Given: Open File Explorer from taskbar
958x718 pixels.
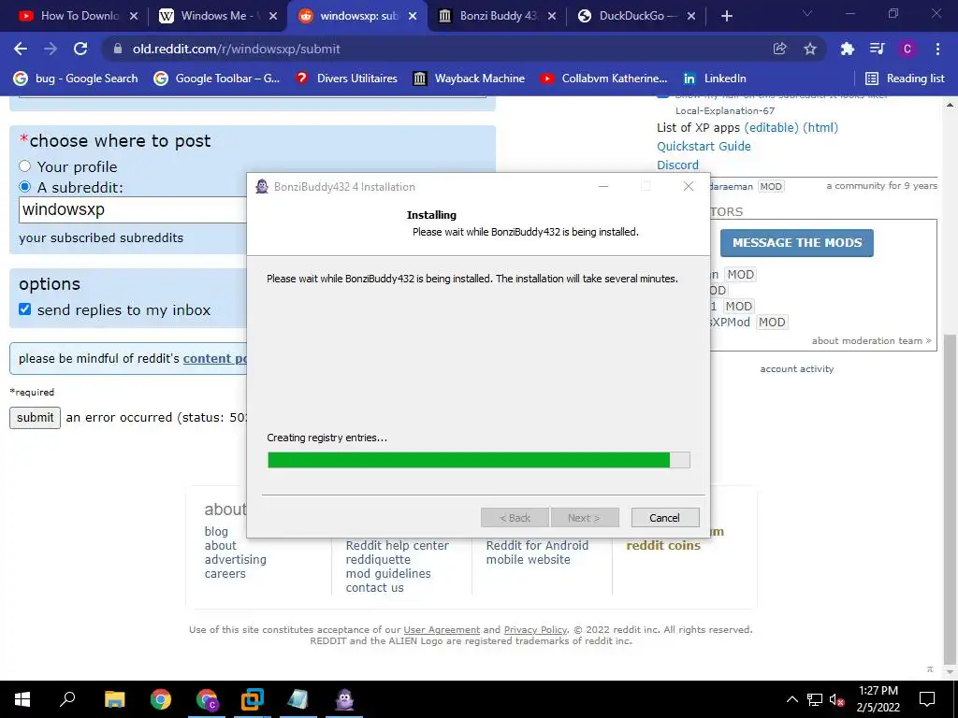Looking at the screenshot, I should point(114,699).
